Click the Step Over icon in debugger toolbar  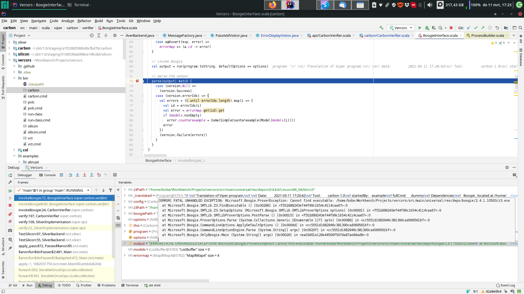[70, 175]
